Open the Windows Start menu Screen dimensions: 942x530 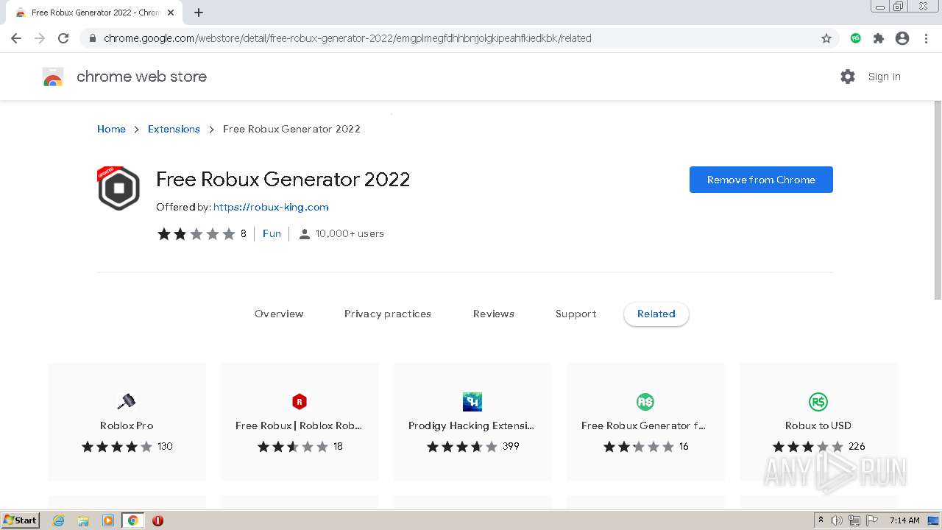coord(21,520)
